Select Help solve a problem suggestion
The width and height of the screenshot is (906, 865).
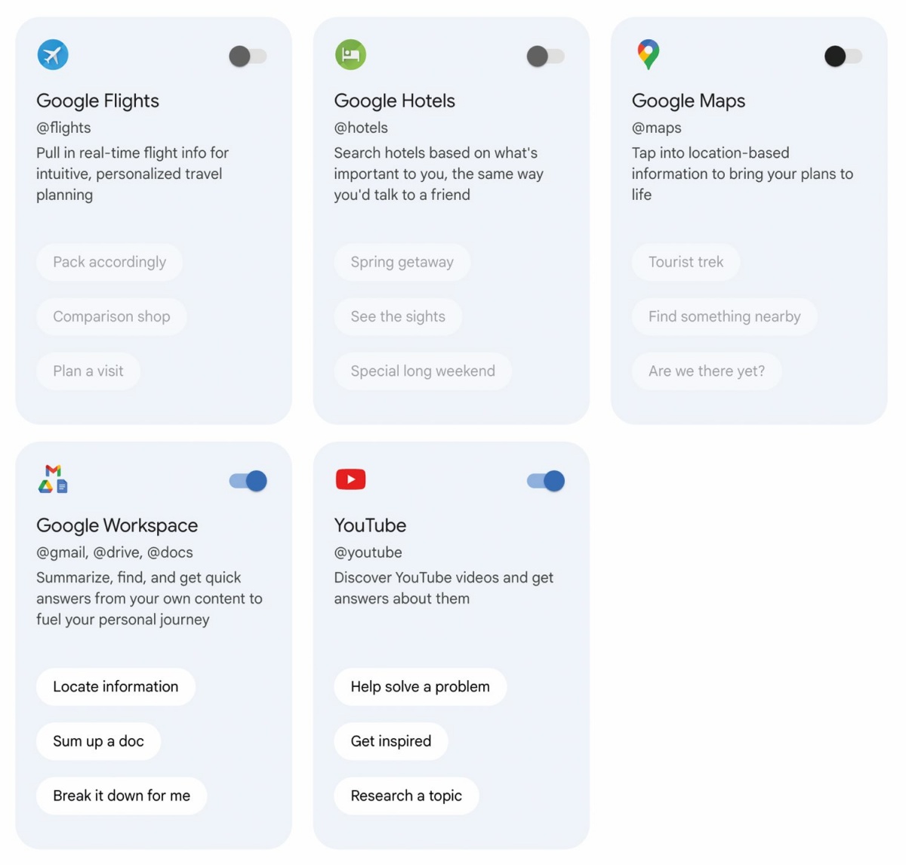[x=420, y=687]
